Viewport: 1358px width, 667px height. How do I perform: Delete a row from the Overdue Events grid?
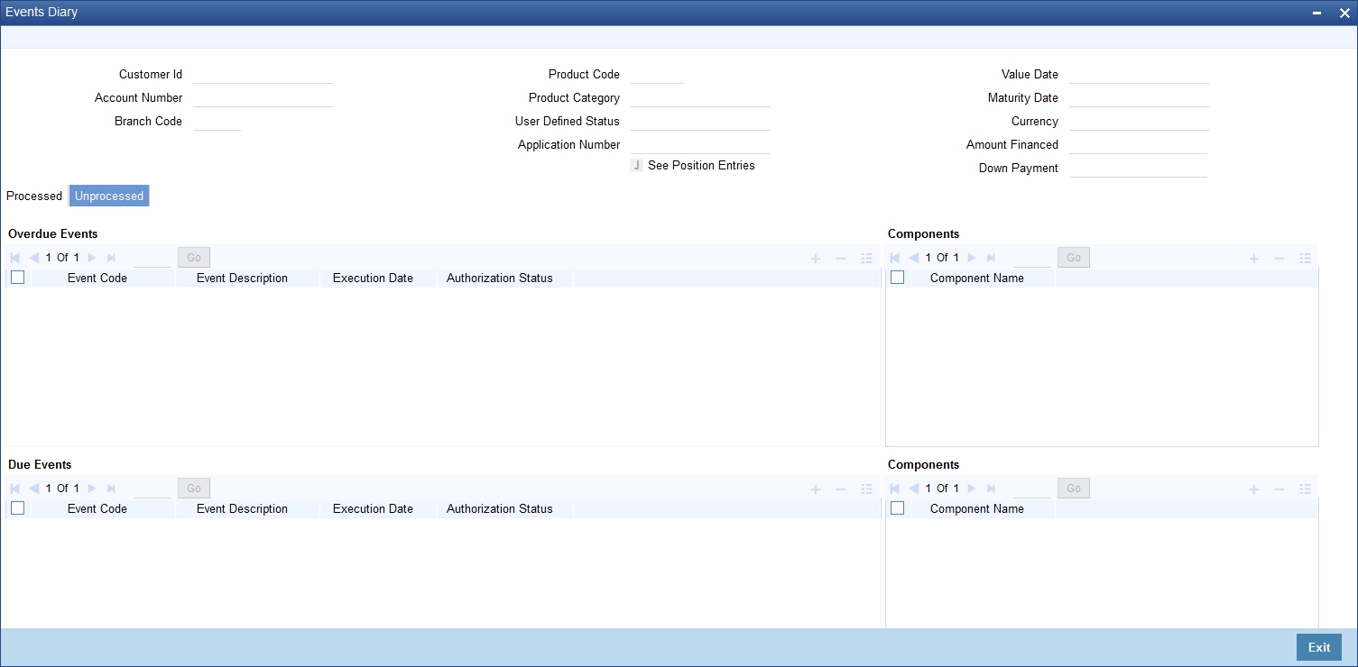click(841, 259)
